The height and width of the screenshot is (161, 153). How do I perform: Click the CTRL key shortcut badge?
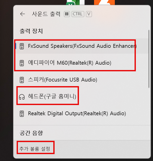click(x=78, y=14)
